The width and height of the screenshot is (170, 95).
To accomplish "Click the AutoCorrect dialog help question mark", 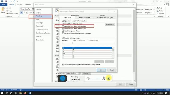I will click(x=109, y=11).
